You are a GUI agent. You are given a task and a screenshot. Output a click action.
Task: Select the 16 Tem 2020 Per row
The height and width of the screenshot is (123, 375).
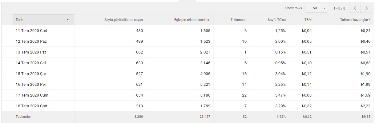[x=187, y=85]
